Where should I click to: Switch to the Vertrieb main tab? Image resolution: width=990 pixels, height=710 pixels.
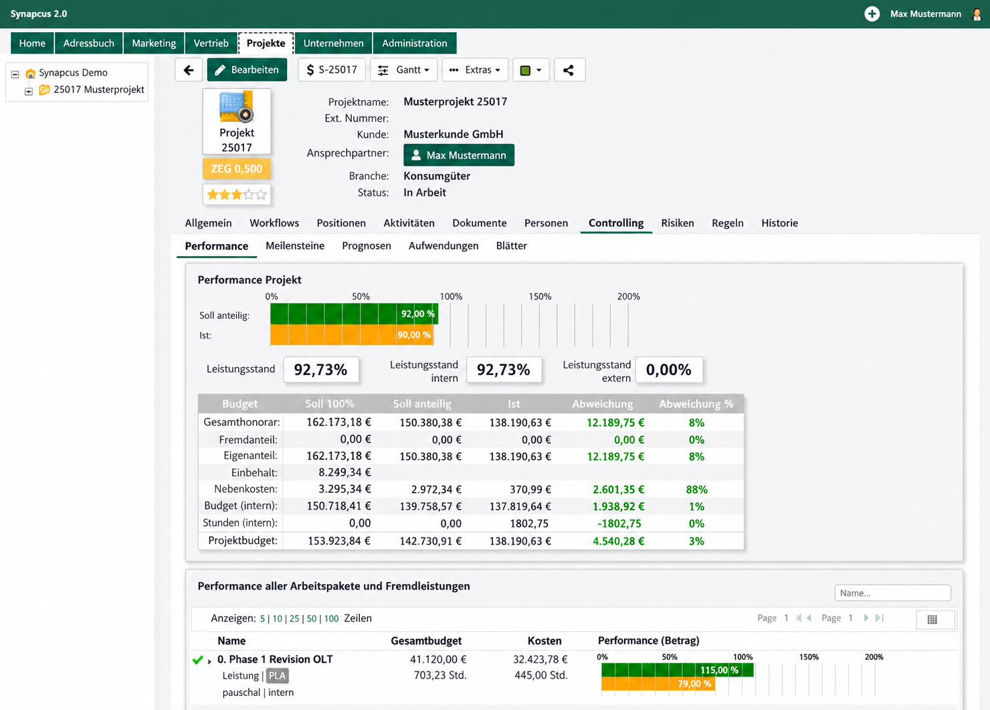[x=211, y=43]
